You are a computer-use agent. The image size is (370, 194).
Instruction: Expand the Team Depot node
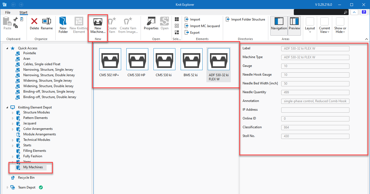[x=7, y=188]
